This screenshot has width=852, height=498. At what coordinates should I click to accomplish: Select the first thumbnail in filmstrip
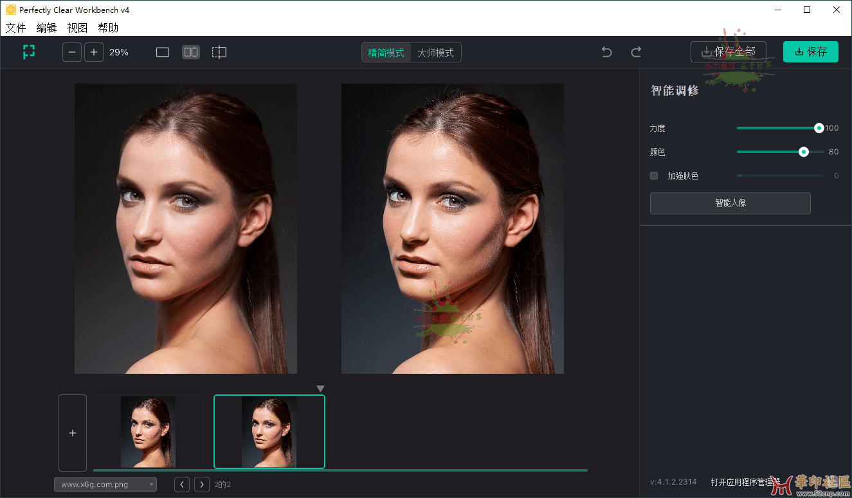(148, 432)
